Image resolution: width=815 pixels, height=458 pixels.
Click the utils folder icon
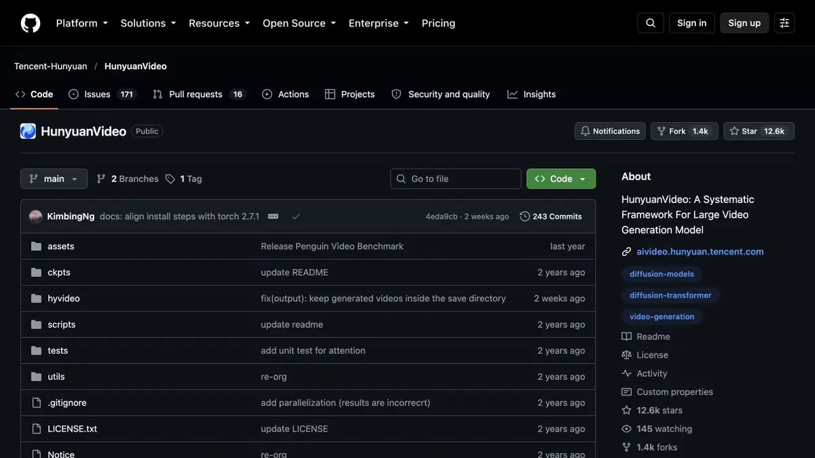pos(36,377)
